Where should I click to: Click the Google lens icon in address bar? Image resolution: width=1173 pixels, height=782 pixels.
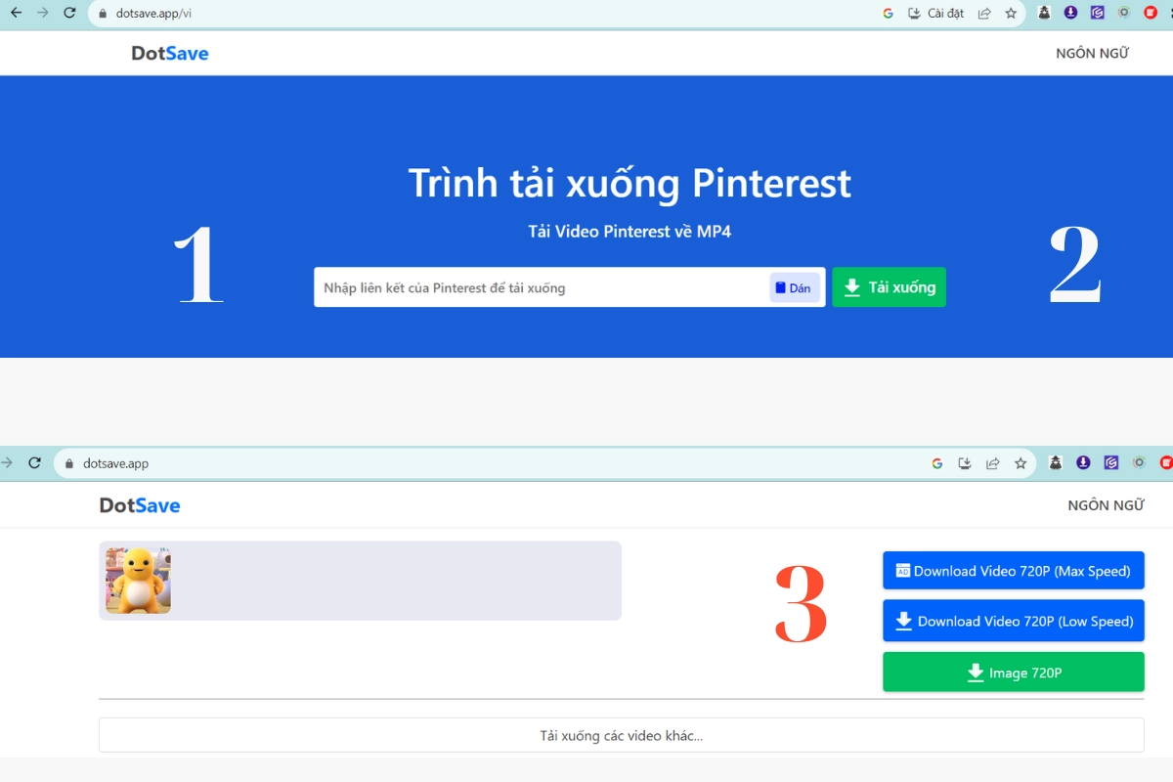tap(888, 13)
